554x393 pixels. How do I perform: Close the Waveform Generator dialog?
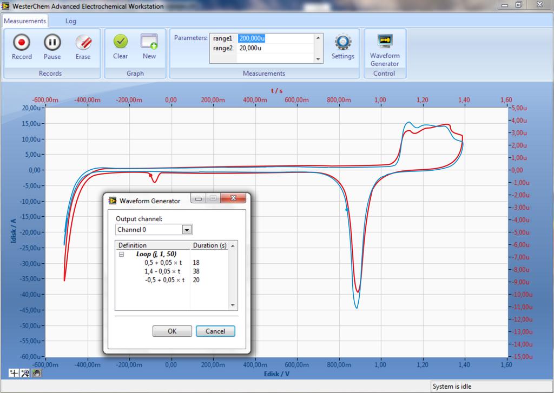point(233,198)
